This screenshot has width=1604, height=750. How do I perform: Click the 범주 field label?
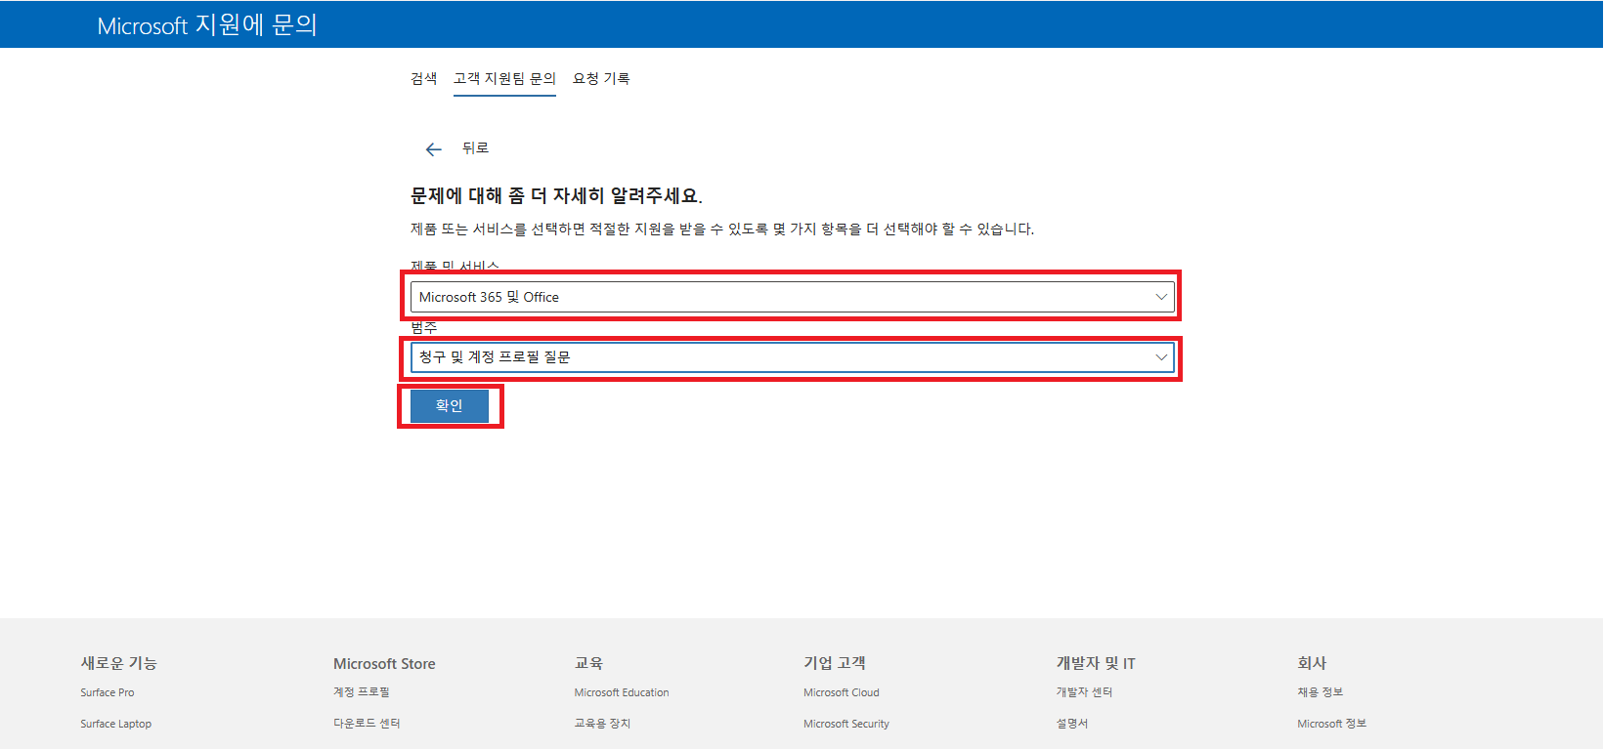[423, 328]
